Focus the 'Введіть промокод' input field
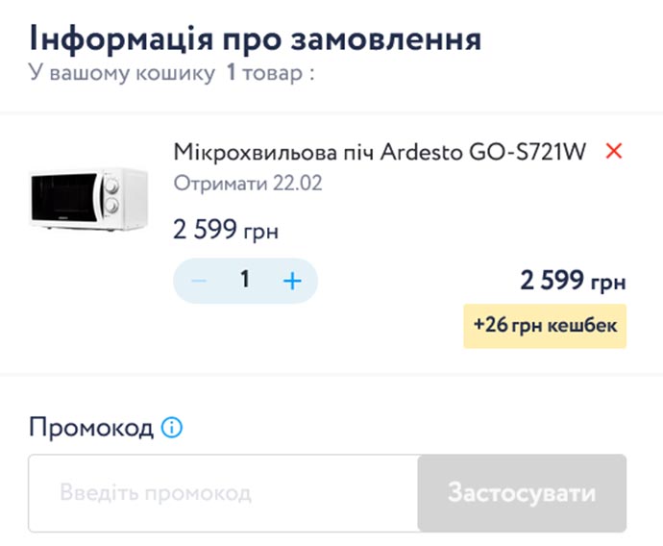 [223, 493]
